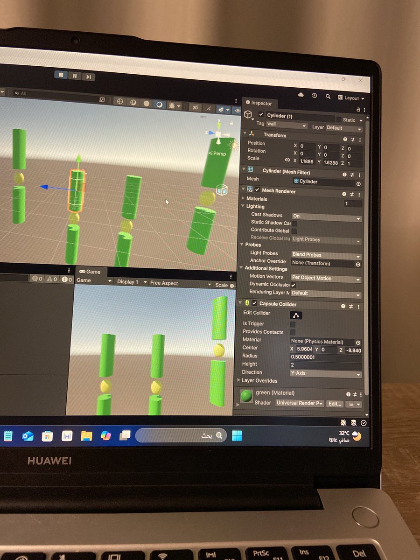Click the Rotation Y field

[331, 154]
